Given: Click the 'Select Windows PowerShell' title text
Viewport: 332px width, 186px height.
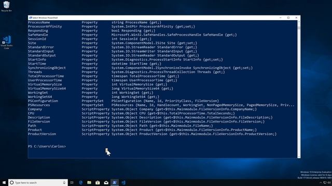Looking at the screenshot, I should point(45,18).
